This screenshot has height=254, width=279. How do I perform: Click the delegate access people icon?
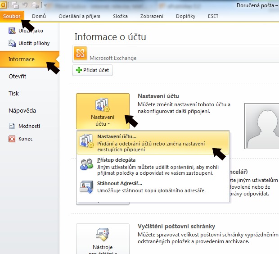[x=87, y=164]
